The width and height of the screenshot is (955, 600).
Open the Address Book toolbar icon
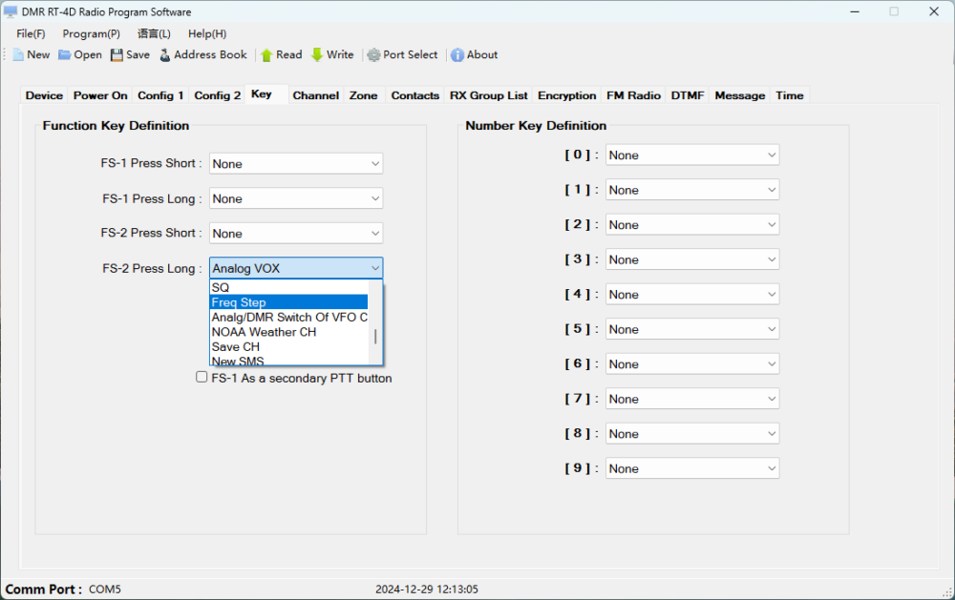pos(165,55)
